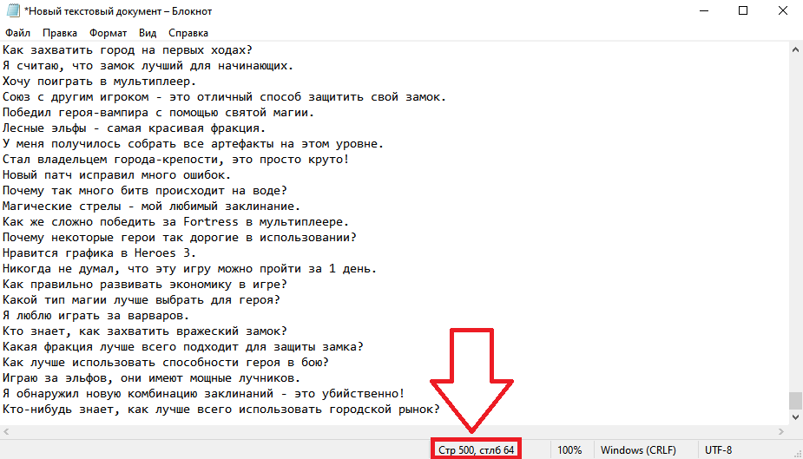This screenshot has width=803, height=459.
Task: Click the window resize grip in corner
Action: point(797,453)
